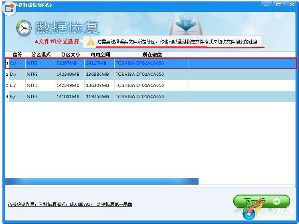Click the clock data recovery logo icon
The image size is (299, 224).
point(24,28)
